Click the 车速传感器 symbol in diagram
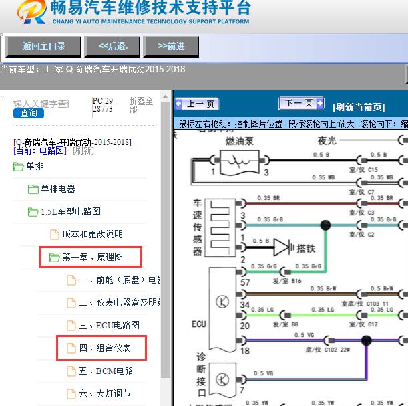 220,228
